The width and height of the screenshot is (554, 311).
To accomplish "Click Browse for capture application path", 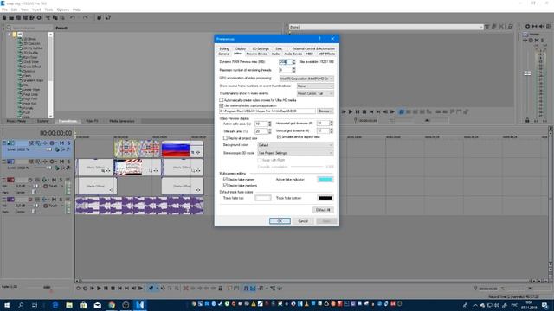I will [x=325, y=111].
